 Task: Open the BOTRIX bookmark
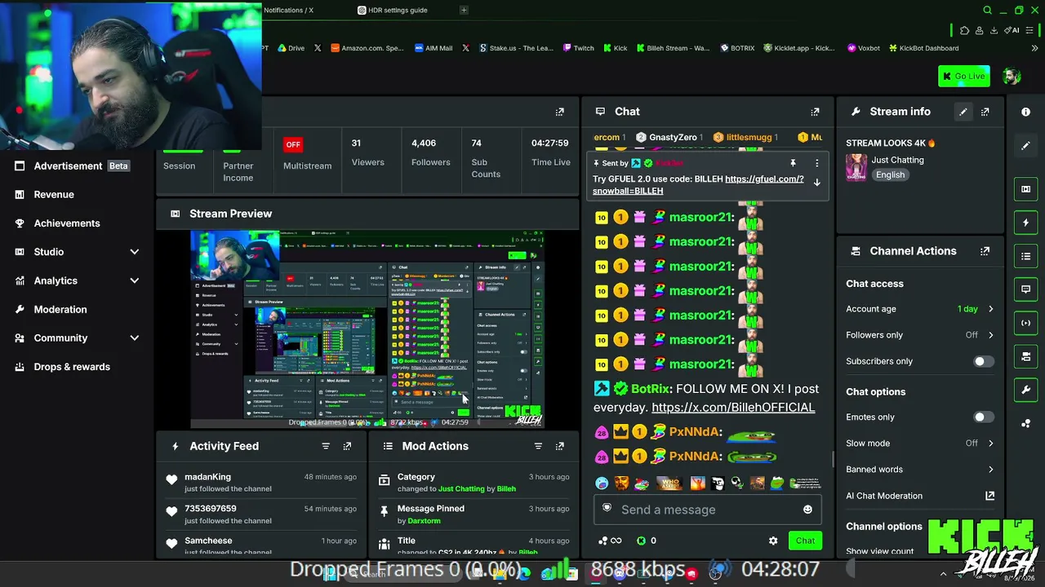click(x=737, y=48)
